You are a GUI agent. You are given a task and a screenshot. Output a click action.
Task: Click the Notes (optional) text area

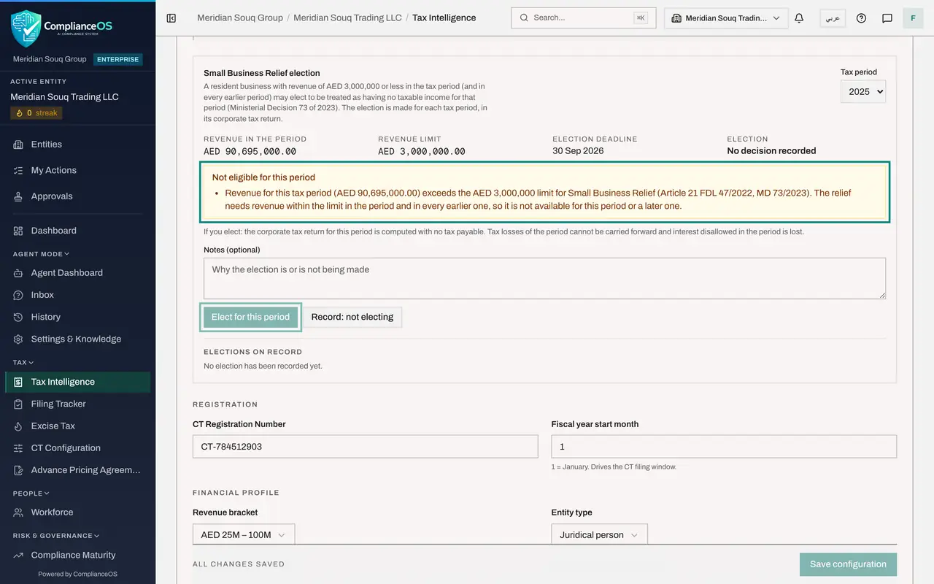click(544, 278)
